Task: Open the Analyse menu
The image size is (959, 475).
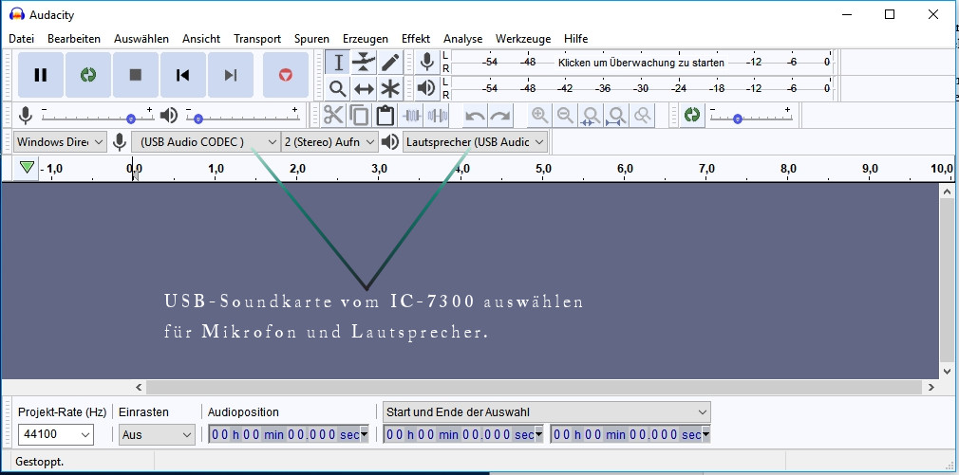Action: pyautogui.click(x=463, y=39)
